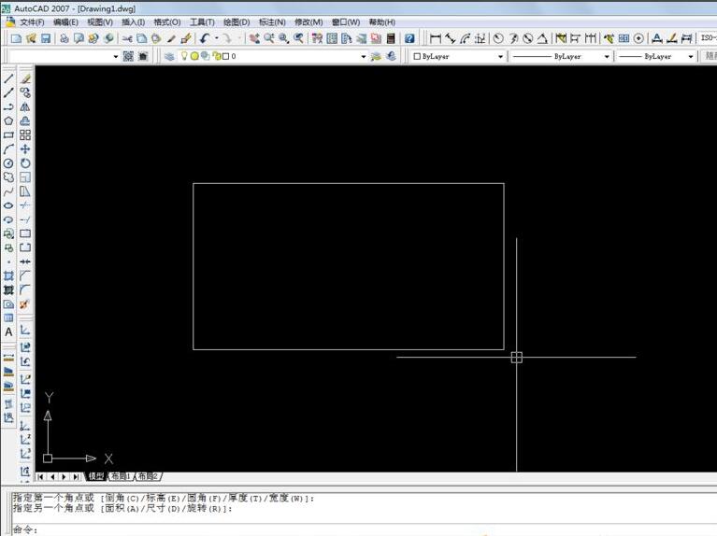Click the first-tab navigation arrow
Screen dimensions: 717x536
pos(41,476)
